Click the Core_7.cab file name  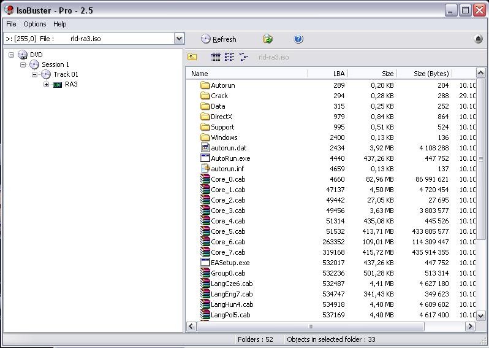click(228, 252)
